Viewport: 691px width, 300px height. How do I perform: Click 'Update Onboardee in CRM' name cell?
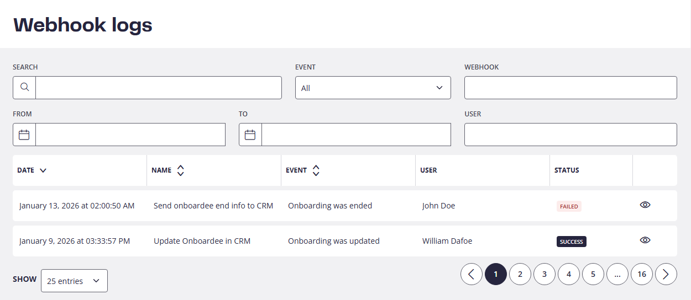coord(202,241)
